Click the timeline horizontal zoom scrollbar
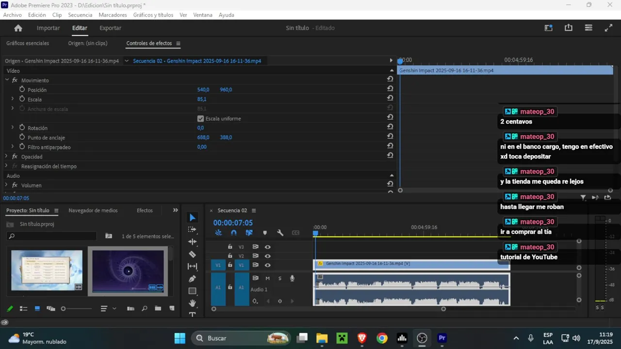The width and height of the screenshot is (621, 349). click(x=328, y=309)
